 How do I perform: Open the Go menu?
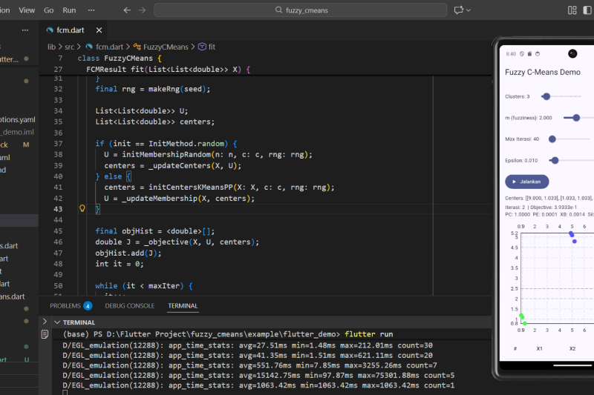click(49, 10)
